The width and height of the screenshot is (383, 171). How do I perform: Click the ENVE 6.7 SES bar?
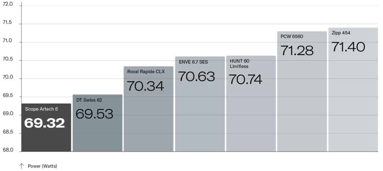(200, 104)
